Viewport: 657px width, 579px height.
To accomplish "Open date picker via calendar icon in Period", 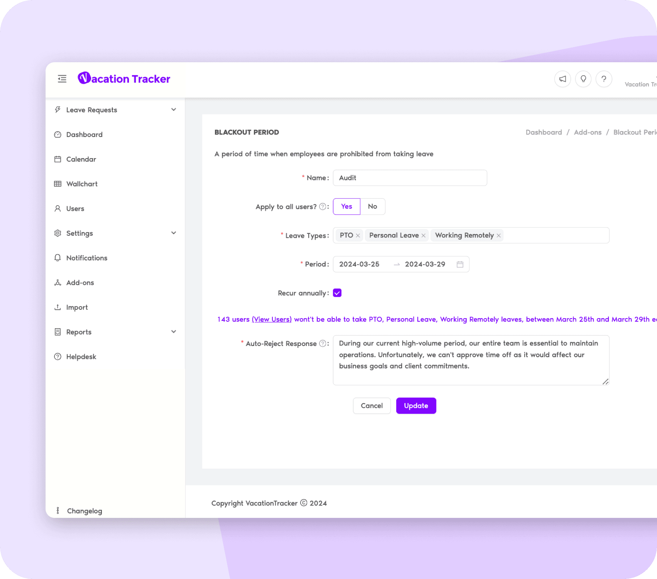I will [460, 264].
